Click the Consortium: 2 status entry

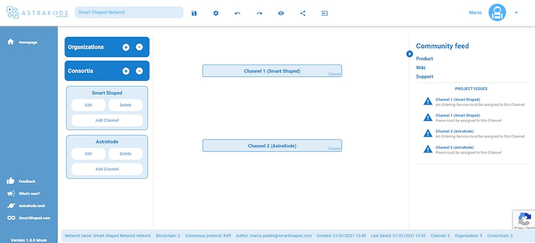point(500,236)
